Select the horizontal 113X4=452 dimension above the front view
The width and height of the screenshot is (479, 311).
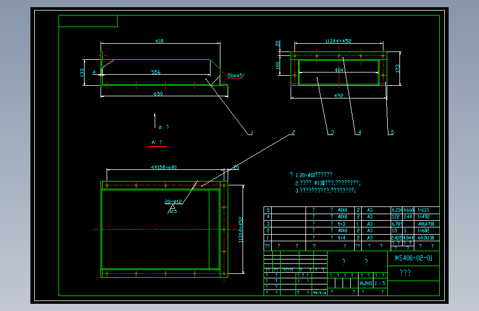(339, 41)
